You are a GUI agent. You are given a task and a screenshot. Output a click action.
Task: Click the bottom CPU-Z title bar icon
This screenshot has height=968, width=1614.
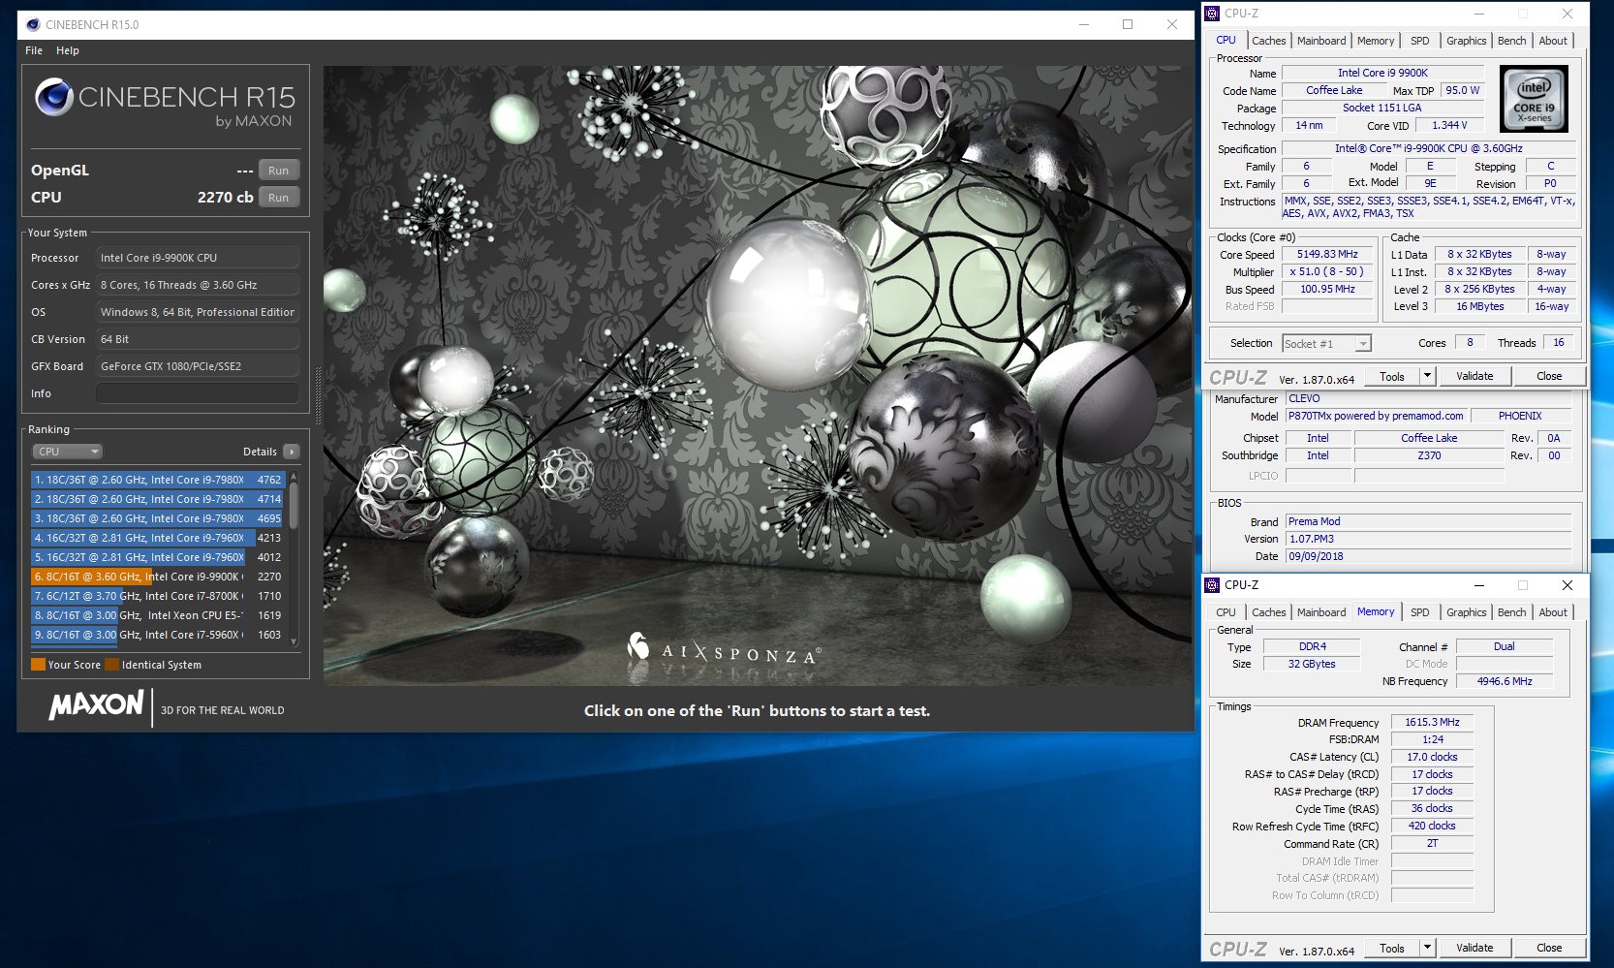click(x=1212, y=585)
